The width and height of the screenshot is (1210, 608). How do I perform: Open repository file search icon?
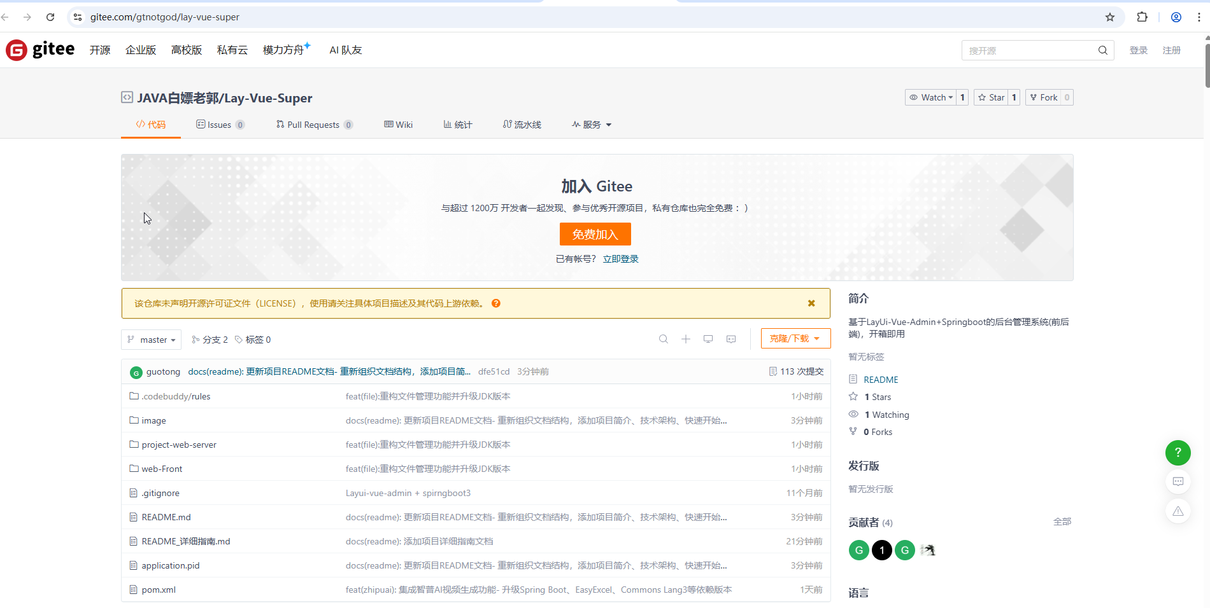point(663,339)
